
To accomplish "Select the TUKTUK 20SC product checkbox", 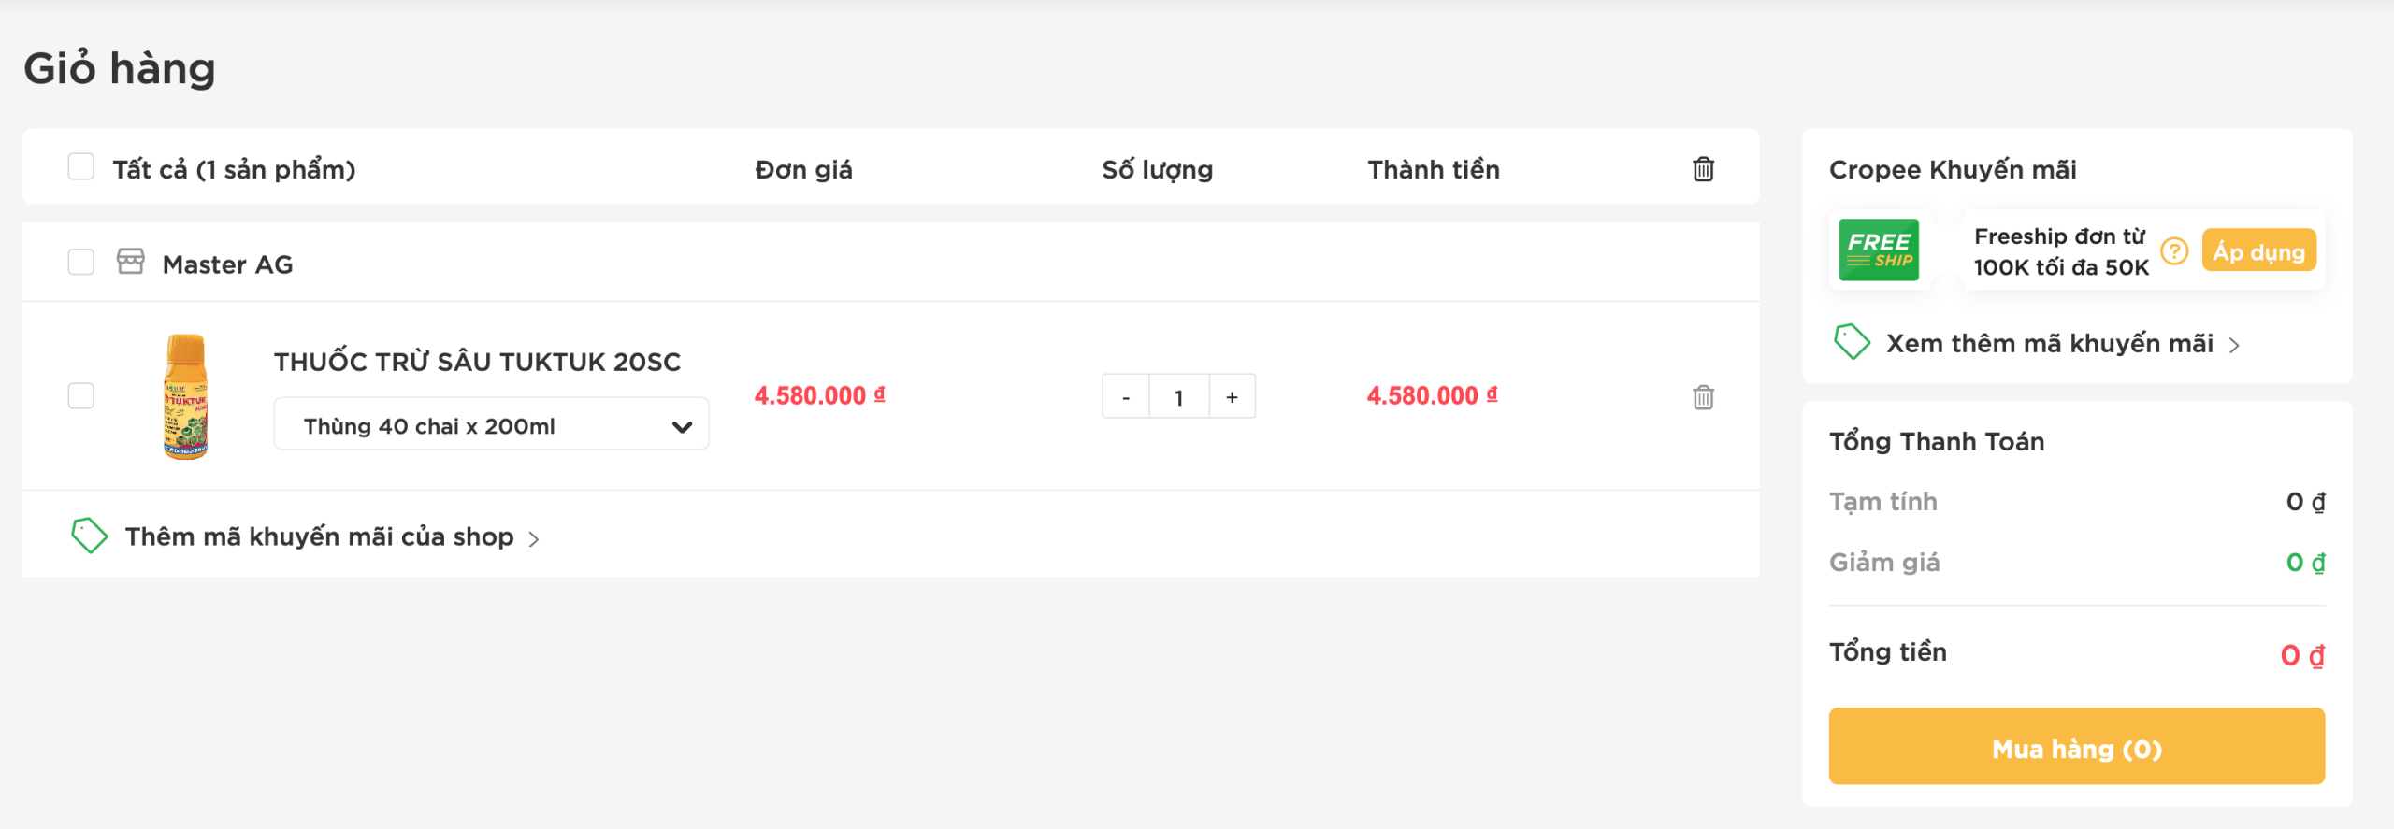I will click(x=81, y=395).
